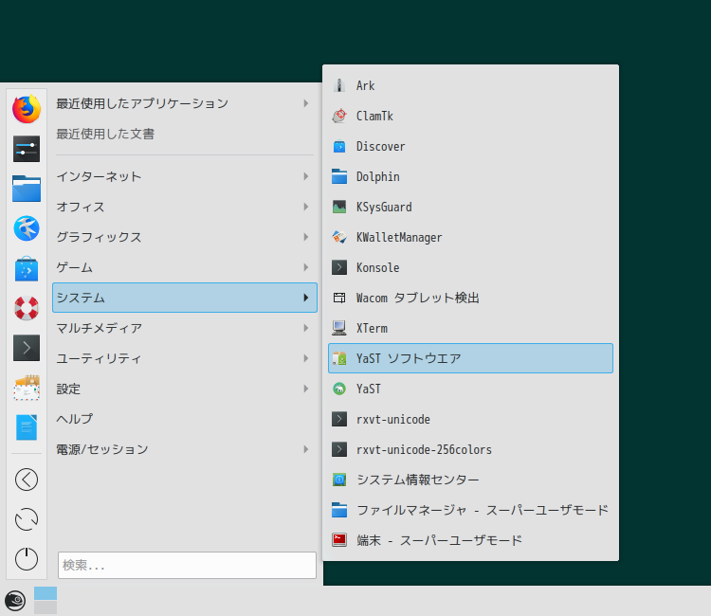This screenshot has height=616, width=711.
Task: Open the ゲーム category label
Action: pyautogui.click(x=74, y=267)
